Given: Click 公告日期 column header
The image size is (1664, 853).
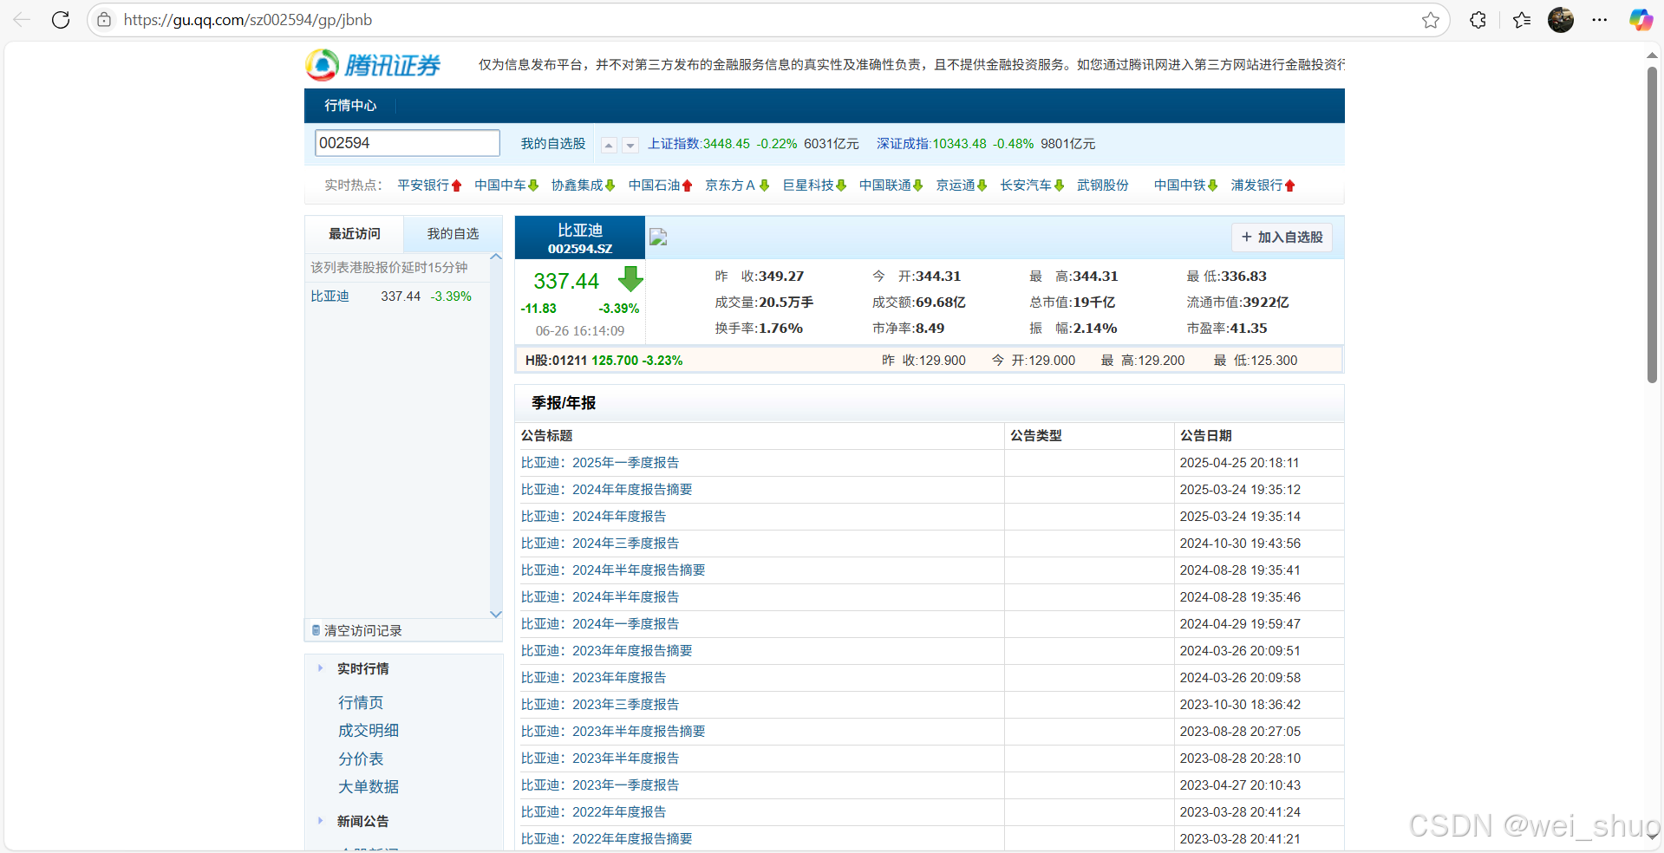Looking at the screenshot, I should [x=1205, y=436].
